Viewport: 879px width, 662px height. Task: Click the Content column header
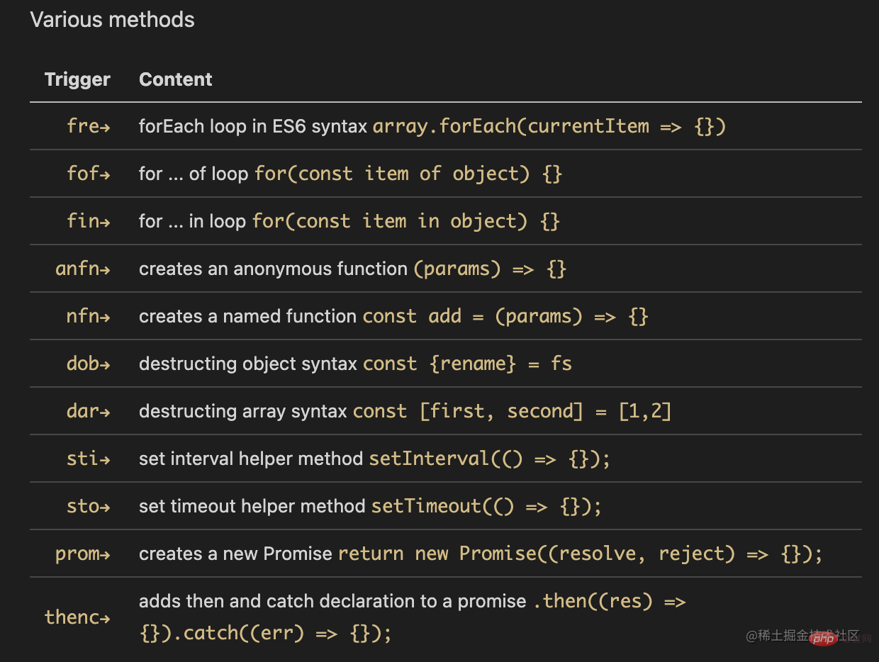pos(175,79)
